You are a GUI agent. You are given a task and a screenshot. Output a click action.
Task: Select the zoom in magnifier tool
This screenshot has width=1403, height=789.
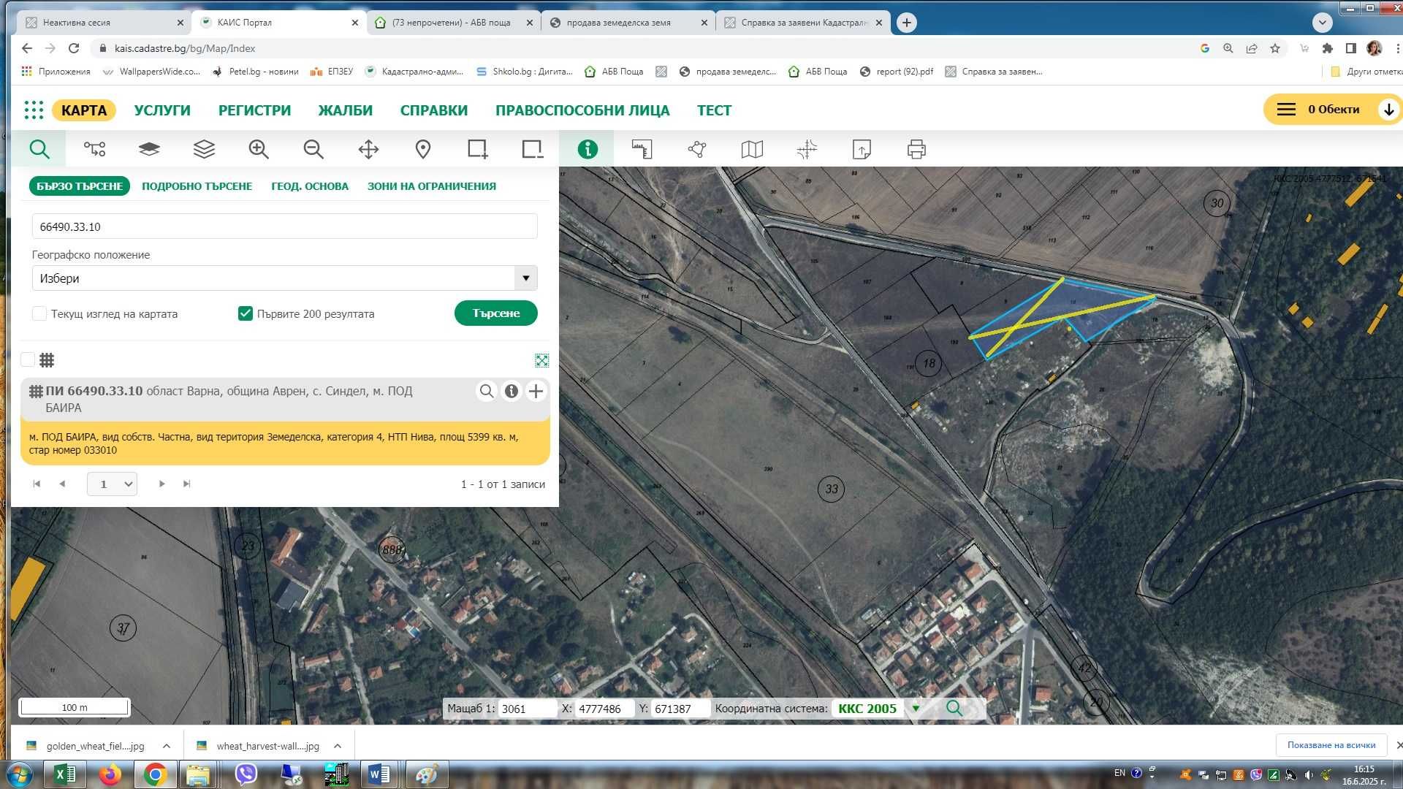click(259, 149)
